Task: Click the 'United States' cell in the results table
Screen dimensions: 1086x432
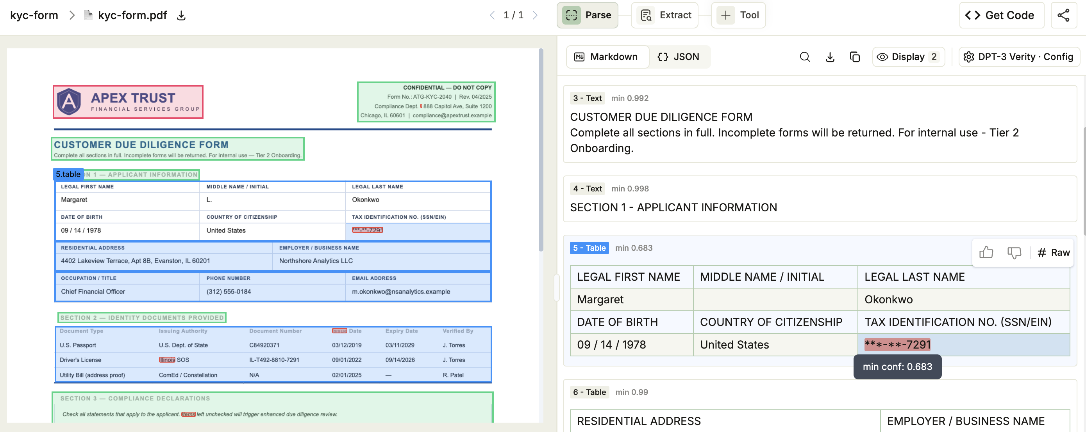Action: 775,345
